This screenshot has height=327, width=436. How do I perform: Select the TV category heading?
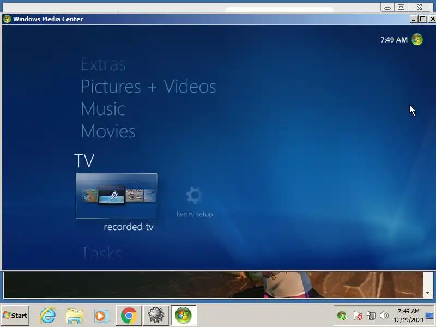pyautogui.click(x=84, y=161)
